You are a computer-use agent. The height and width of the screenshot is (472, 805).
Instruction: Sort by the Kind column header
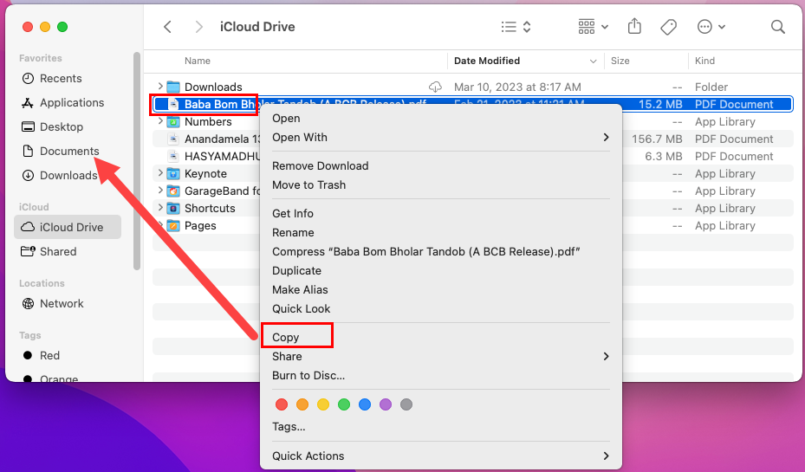click(x=704, y=61)
